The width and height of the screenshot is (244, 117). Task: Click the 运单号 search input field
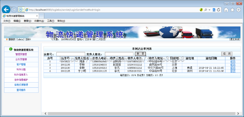pos(71,54)
